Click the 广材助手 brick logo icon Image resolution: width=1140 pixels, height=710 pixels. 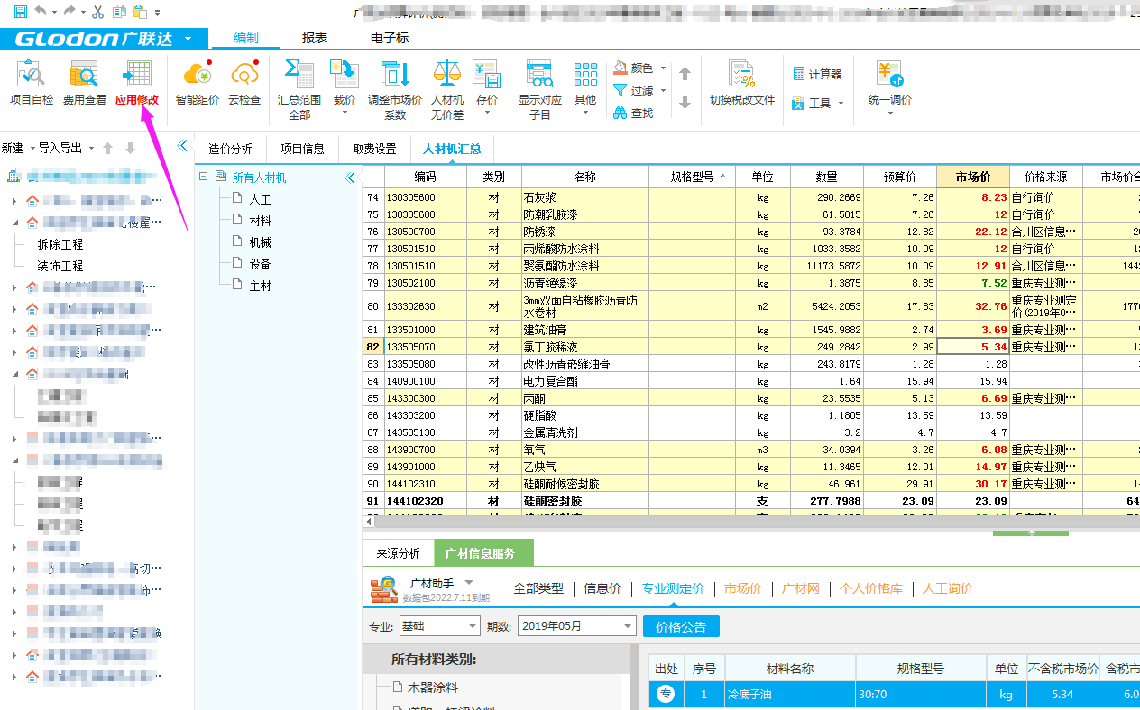[x=384, y=589]
